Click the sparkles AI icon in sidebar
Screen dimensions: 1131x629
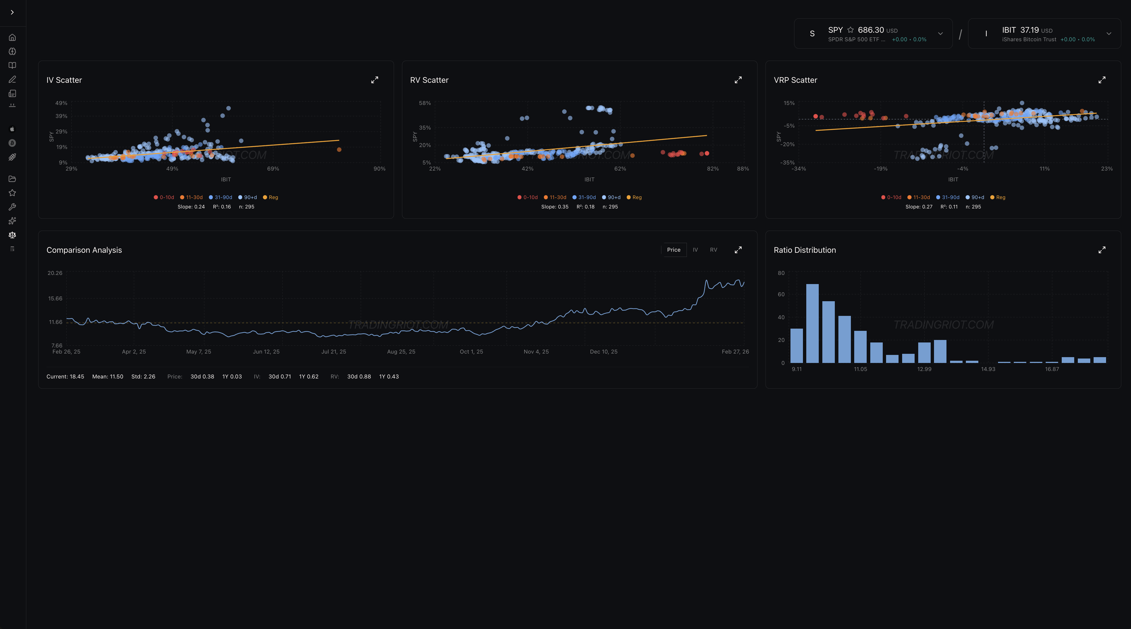click(x=12, y=221)
